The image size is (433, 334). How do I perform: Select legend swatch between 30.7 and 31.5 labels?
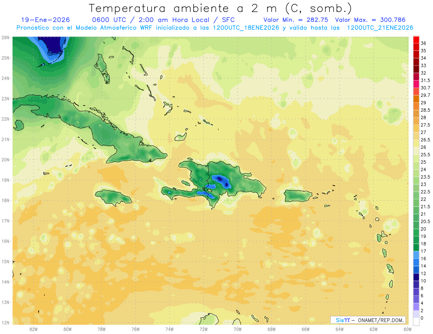pos(416,84)
